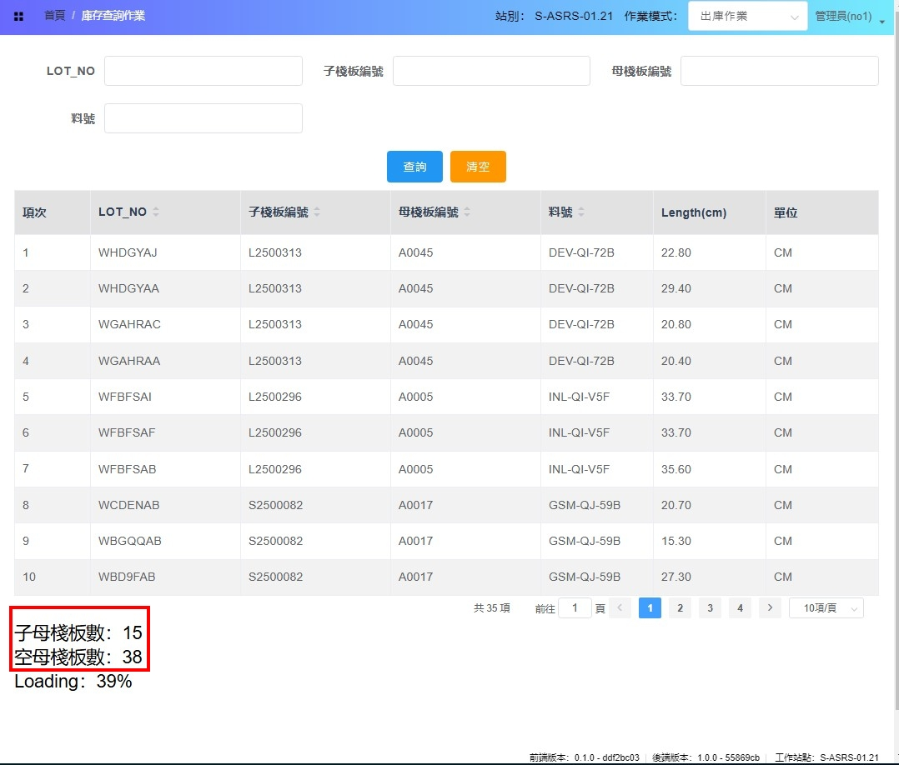The width and height of the screenshot is (899, 765).
Task: Click length value 29.40
Action: click(676, 288)
